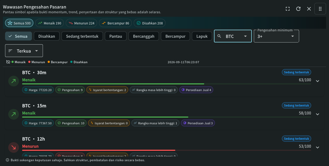Click the green up-arrow icon for BTC 30m
Image resolution: width=329 pixels, height=166 pixels.
coord(14,81)
